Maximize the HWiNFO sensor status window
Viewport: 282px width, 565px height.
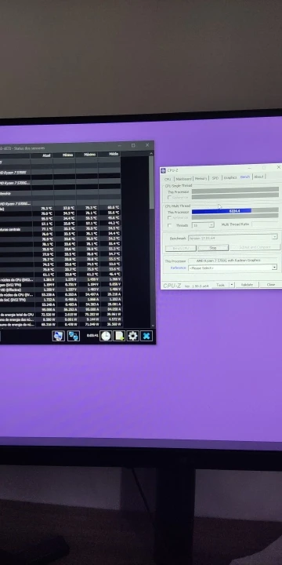click(133, 145)
